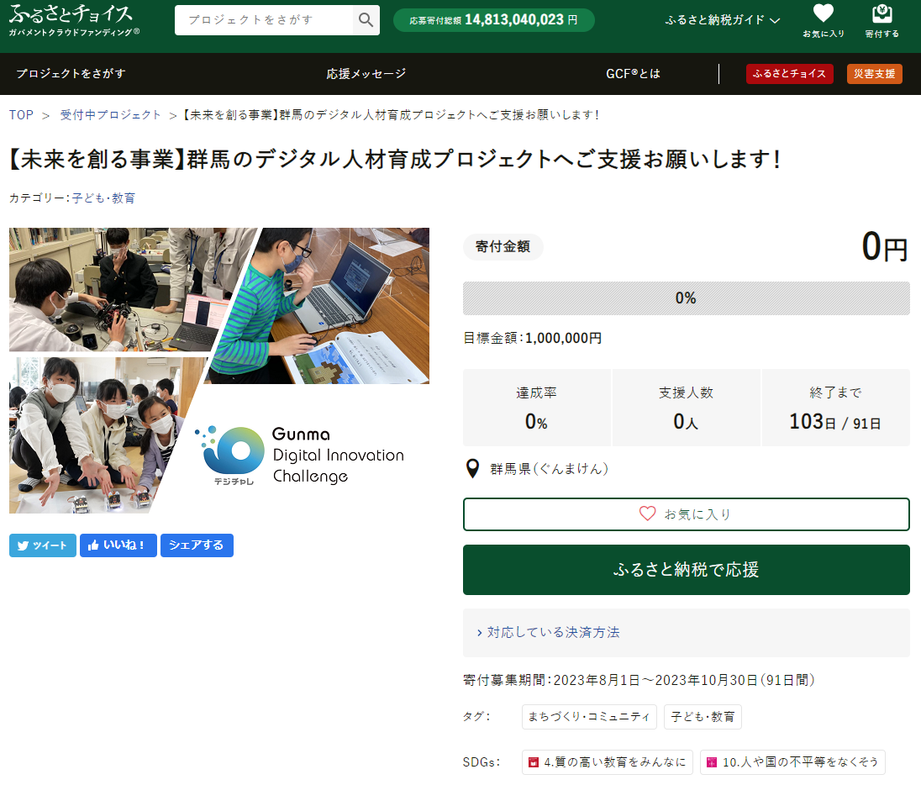Click the 0% donation progress bar
Image resolution: width=921 pixels, height=785 pixels.
[686, 298]
